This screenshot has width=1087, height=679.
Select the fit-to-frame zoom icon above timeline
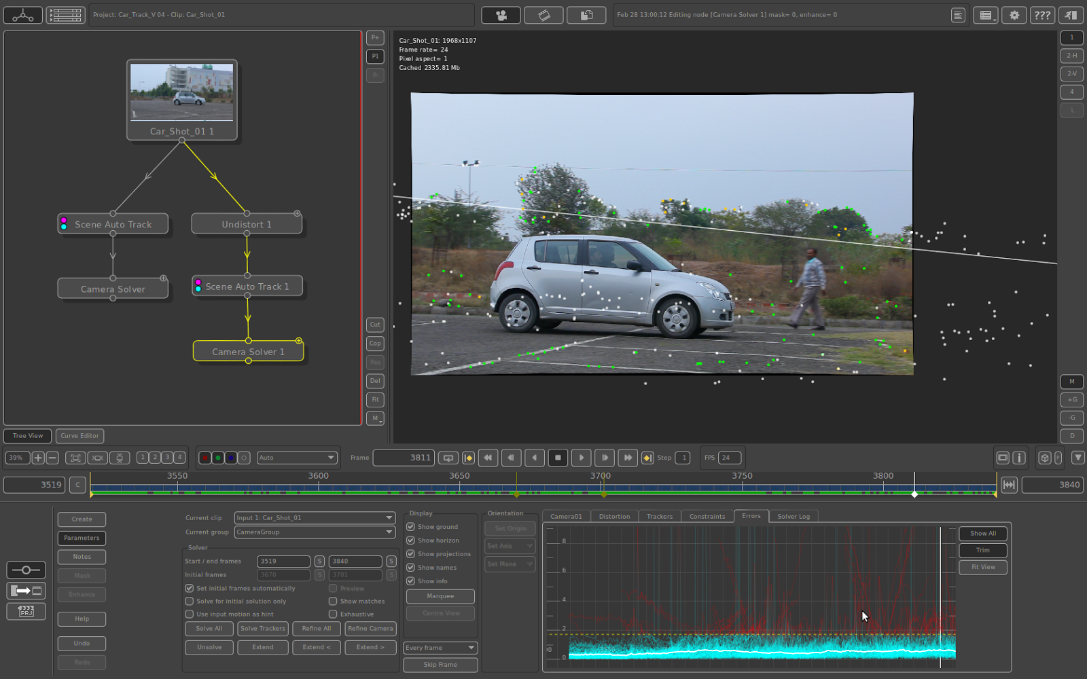tap(75, 458)
